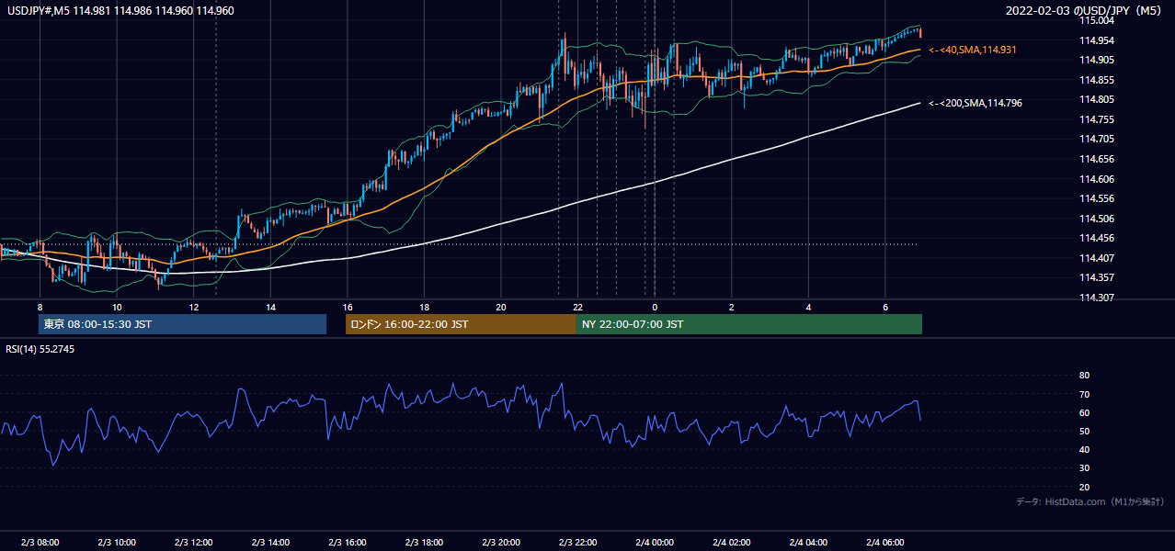Screen dimensions: 1175x551
Task: Click the date label 2/4 00:00
Action: tap(655, 543)
